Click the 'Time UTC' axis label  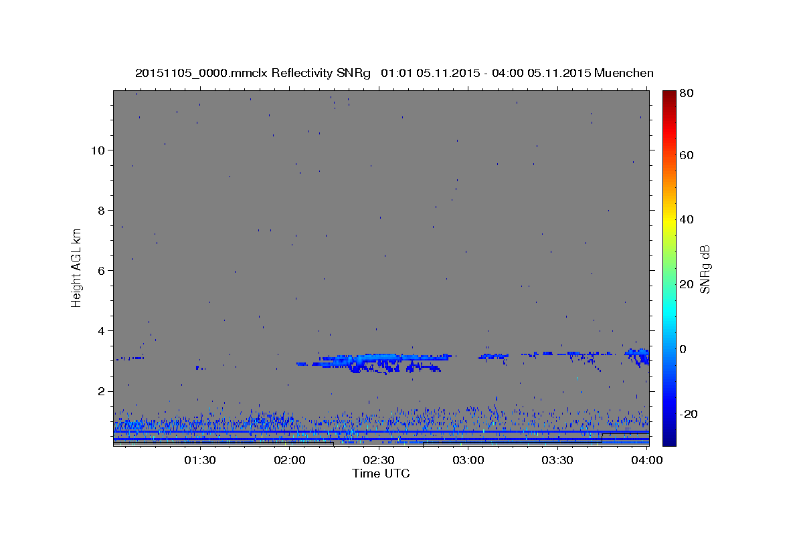[x=381, y=473]
